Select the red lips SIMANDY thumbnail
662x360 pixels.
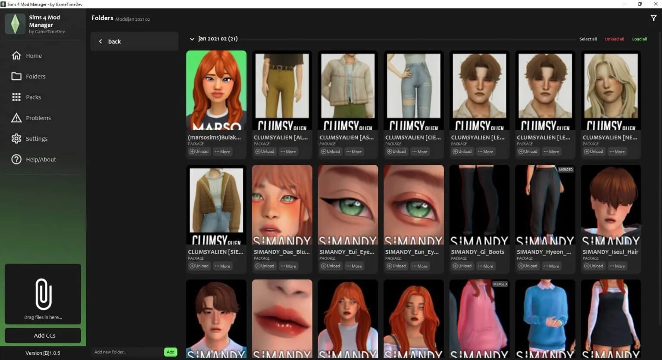click(x=282, y=319)
